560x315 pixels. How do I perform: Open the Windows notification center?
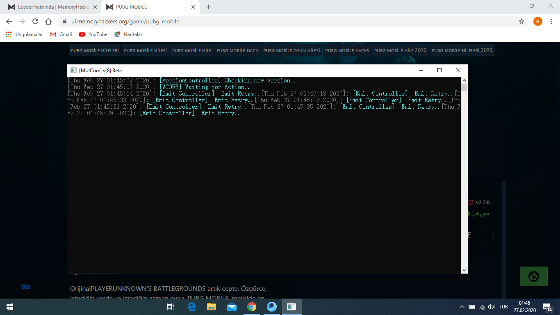point(548,307)
